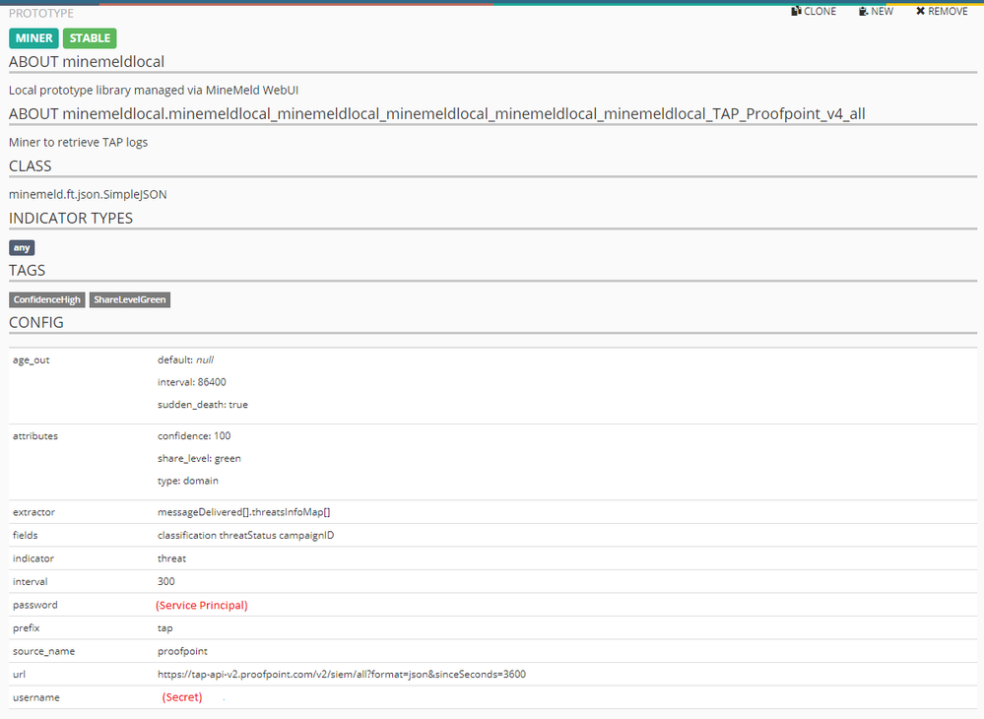Click the interval config key in the 300 row
The height and width of the screenshot is (719, 984).
point(31,581)
